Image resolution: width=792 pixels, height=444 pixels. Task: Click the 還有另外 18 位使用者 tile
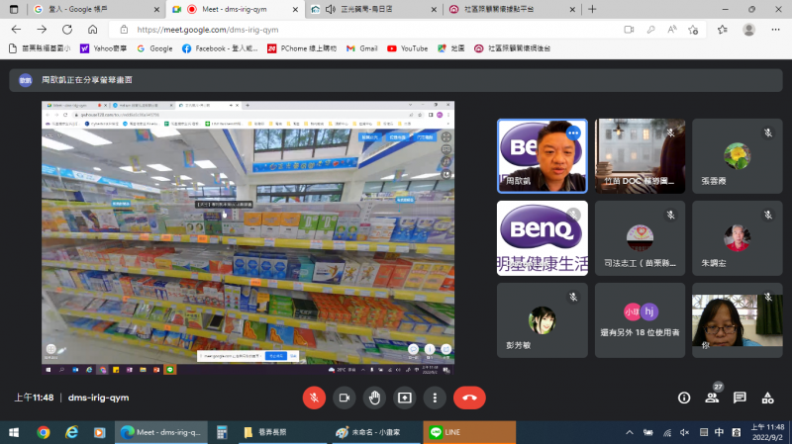coord(640,320)
